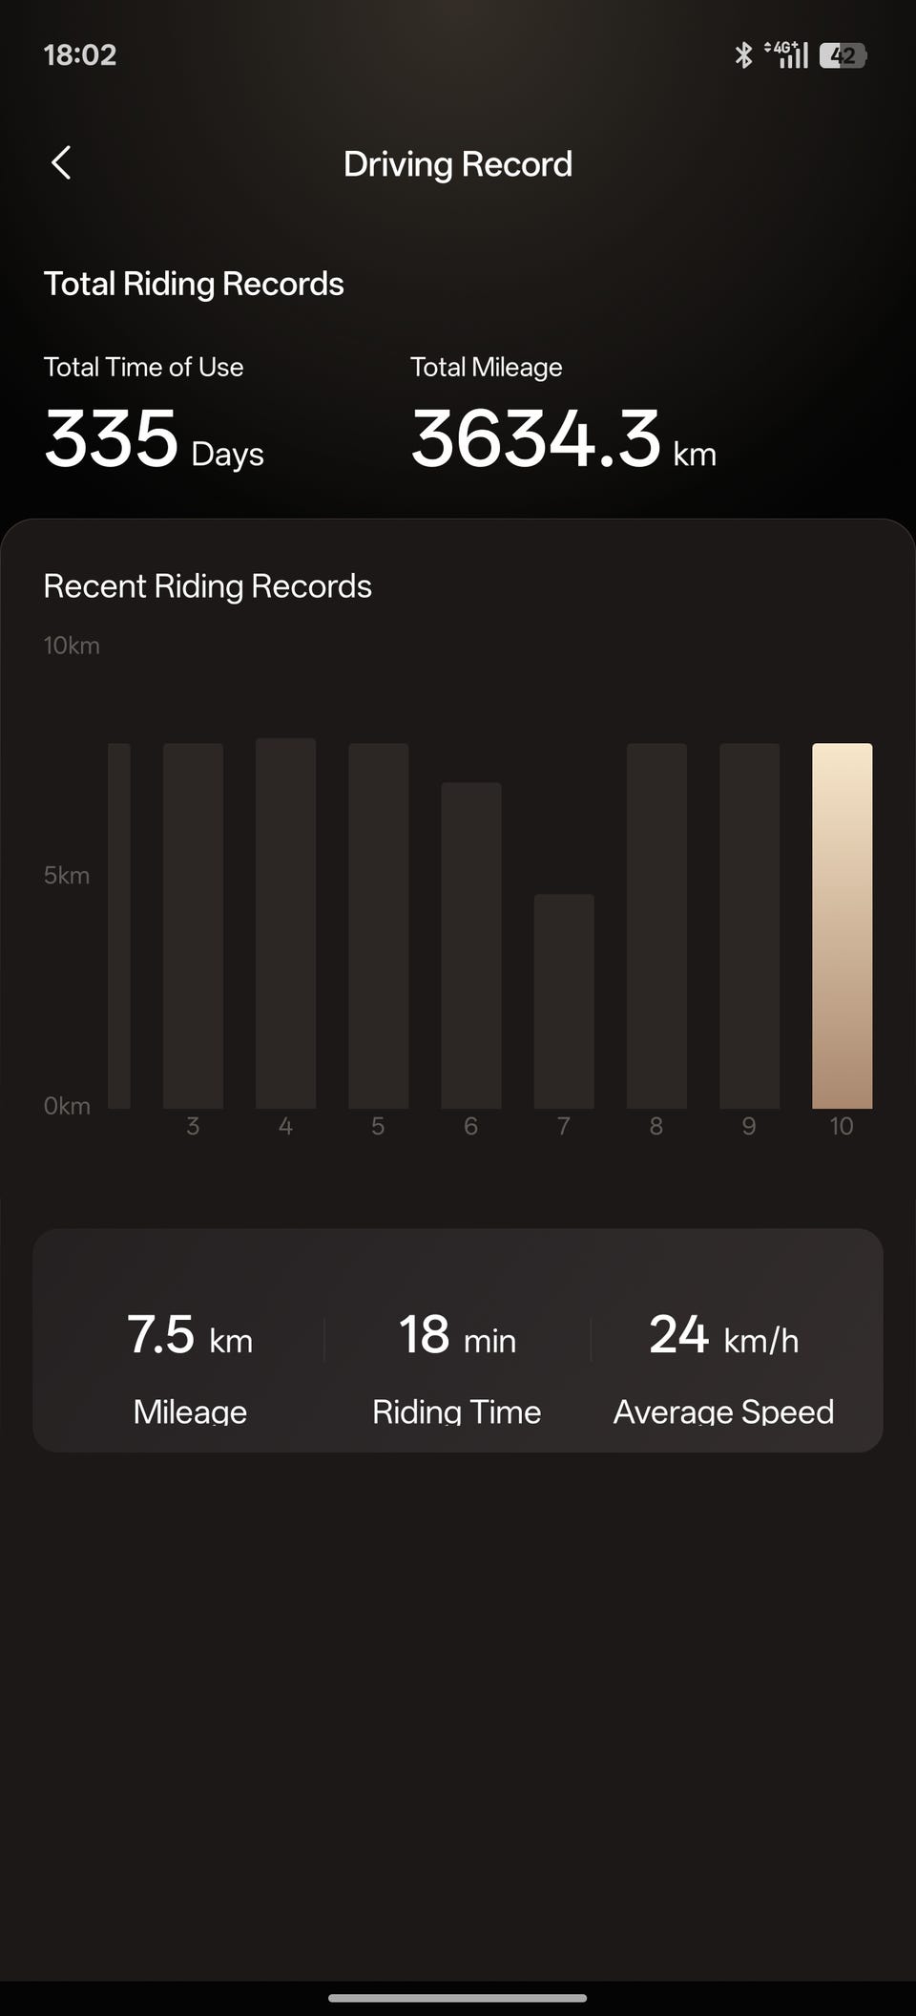916x2016 pixels.
Task: Tap the 18 min Riding Time stat
Action: pyautogui.click(x=457, y=1367)
